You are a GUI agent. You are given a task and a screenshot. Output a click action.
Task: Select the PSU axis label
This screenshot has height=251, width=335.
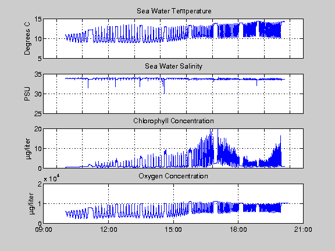[x=27, y=94]
